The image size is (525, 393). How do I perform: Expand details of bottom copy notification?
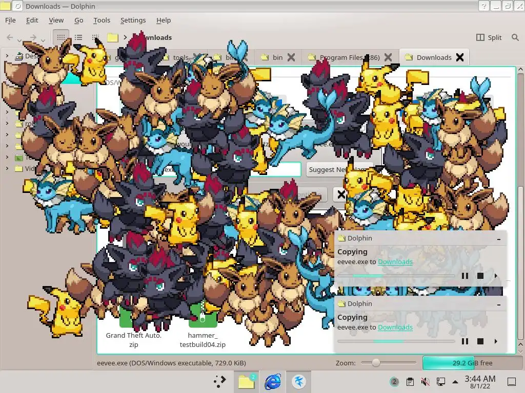coord(496,341)
